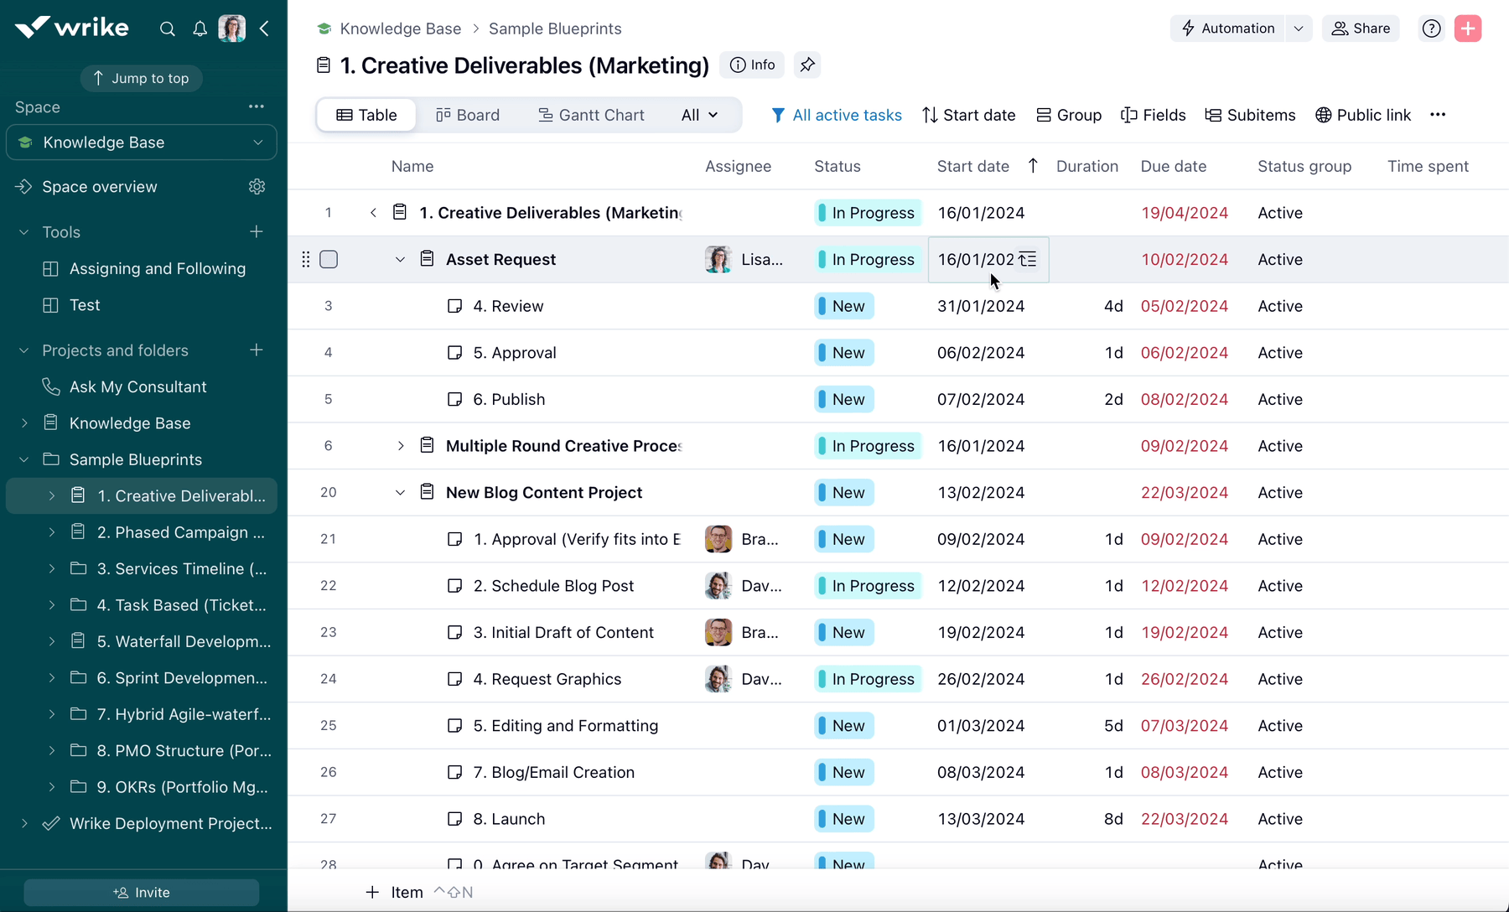This screenshot has height=912, width=1509.
Task: Expand the Multiple Round Creative Process row
Action: point(400,445)
